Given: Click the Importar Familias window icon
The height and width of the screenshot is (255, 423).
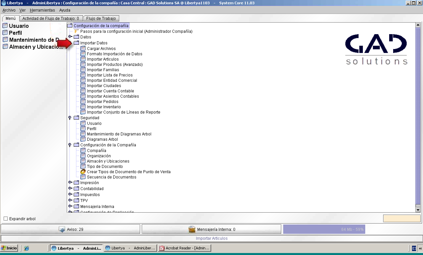Looking at the screenshot, I should tap(83, 70).
